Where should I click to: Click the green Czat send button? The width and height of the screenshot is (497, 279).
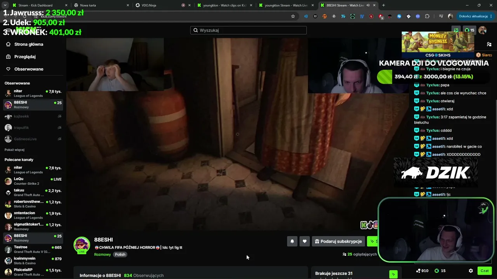click(x=485, y=271)
